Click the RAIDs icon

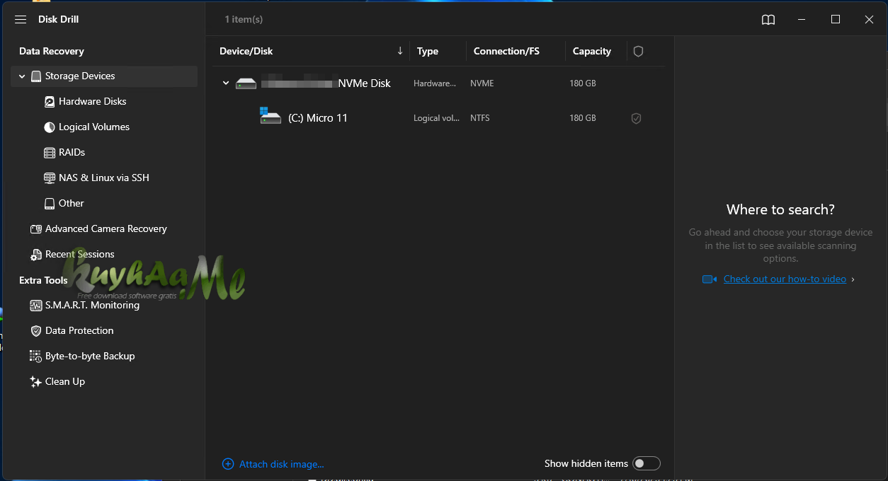coord(50,153)
